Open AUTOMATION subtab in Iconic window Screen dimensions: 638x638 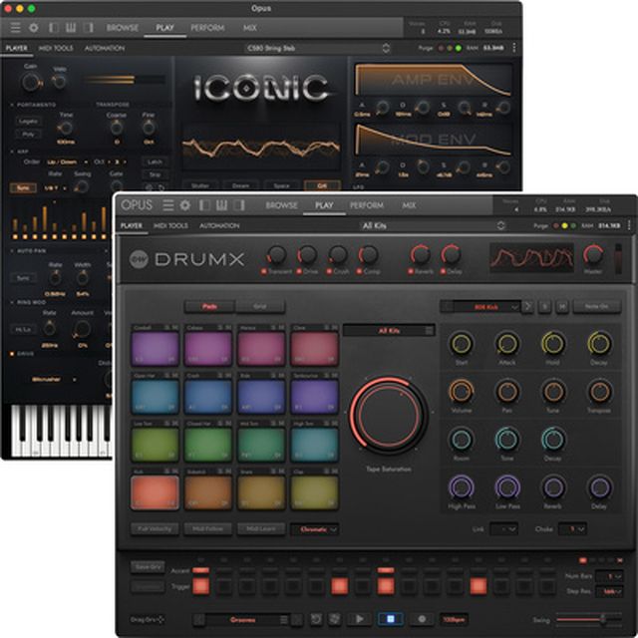(x=105, y=48)
